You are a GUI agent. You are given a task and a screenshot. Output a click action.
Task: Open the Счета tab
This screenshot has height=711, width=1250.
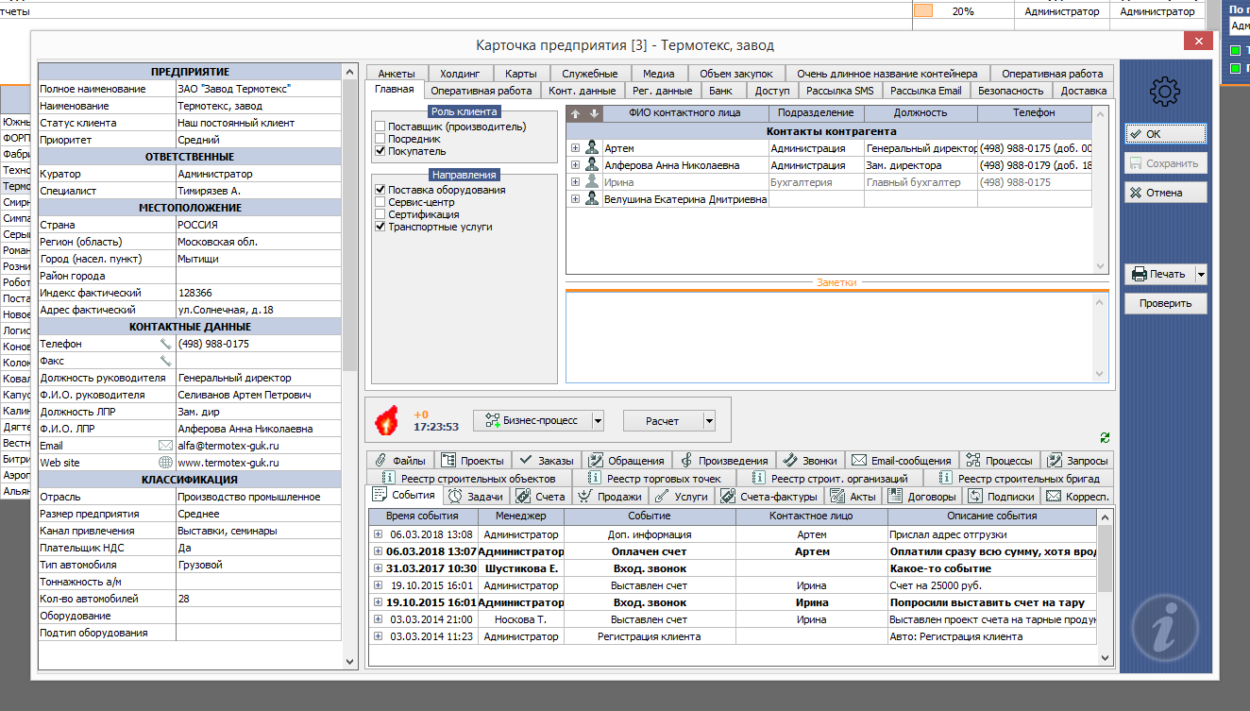tap(541, 496)
